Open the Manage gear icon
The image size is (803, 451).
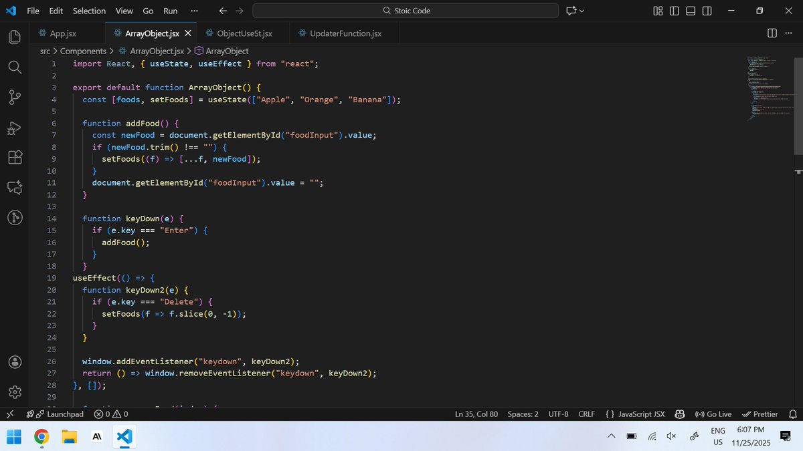(x=15, y=392)
